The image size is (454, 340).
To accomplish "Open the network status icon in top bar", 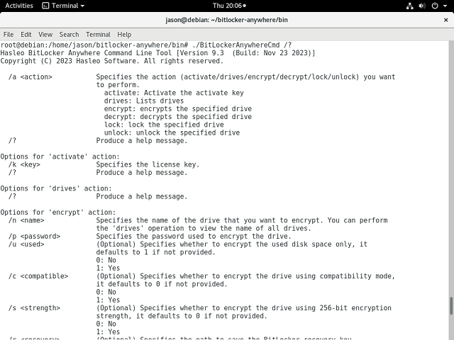I will pos(410,6).
